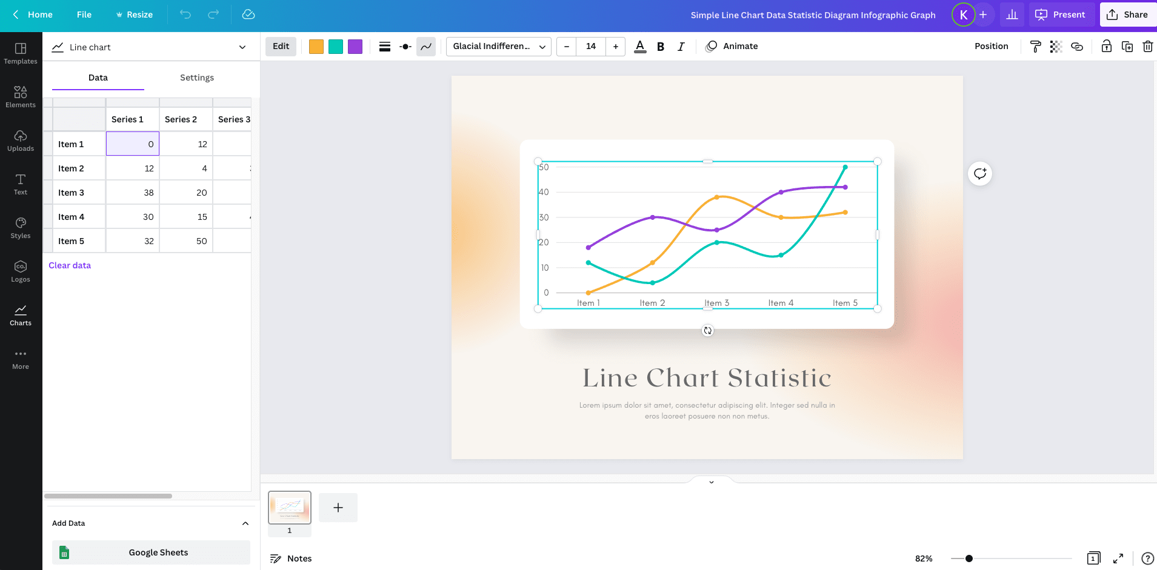Open the Charts panel in sidebar
The width and height of the screenshot is (1157, 570).
point(21,315)
